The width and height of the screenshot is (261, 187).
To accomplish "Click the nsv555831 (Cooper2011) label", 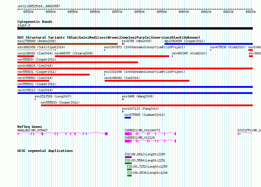I will (37, 72).
